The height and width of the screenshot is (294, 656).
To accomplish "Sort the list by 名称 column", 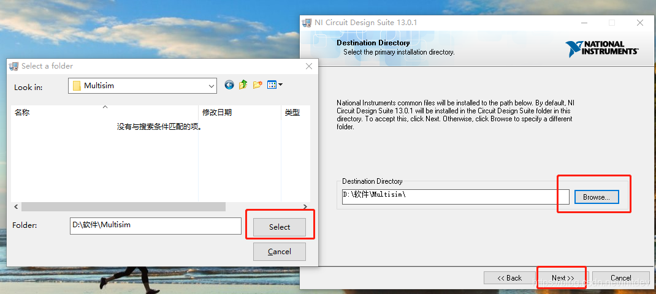I will coord(105,113).
